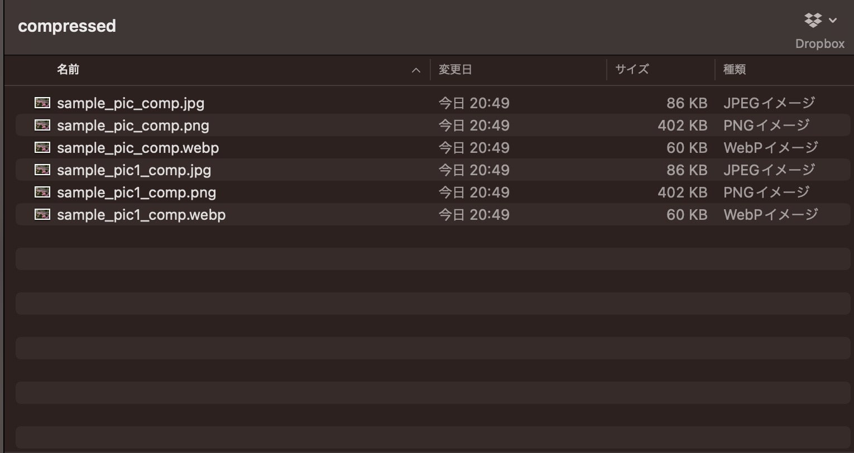Viewport: 854px width, 453px height.
Task: Click the sample_pic_comp.png file icon
Action: [x=42, y=125]
